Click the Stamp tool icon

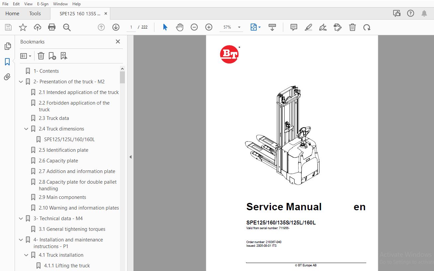pos(338,27)
